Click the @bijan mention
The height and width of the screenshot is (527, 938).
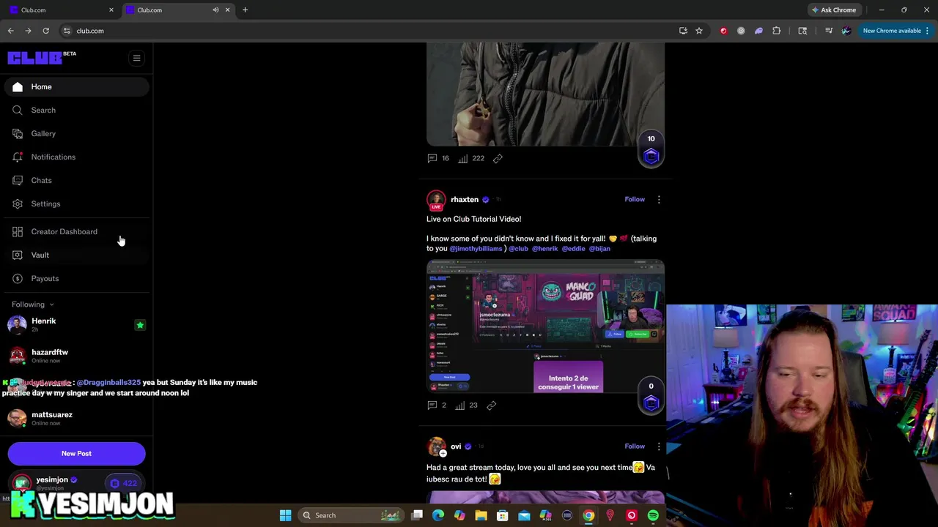tap(599, 249)
